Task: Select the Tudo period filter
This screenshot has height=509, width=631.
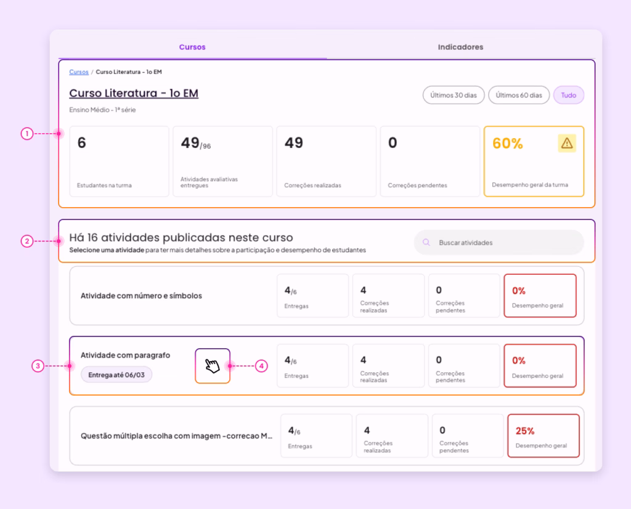Action: click(569, 95)
